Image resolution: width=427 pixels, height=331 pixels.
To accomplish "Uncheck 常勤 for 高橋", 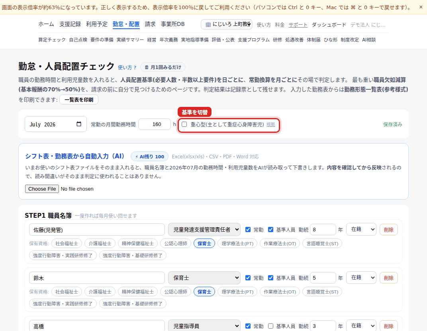I will (x=248, y=326).
